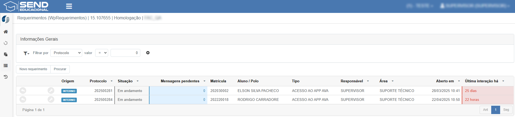Open the wrench icon for protocol 202500281
This screenshot has height=117, width=515.
[x=51, y=91]
